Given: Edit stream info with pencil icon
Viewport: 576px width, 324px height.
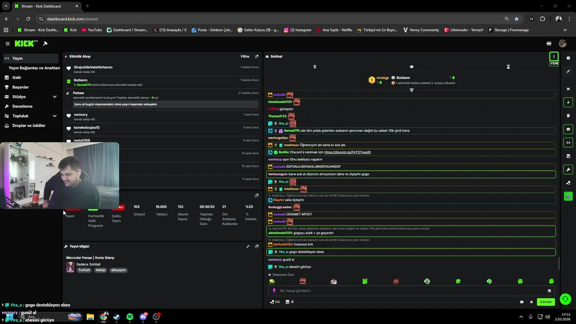Looking at the screenshot, I should click(x=248, y=247).
